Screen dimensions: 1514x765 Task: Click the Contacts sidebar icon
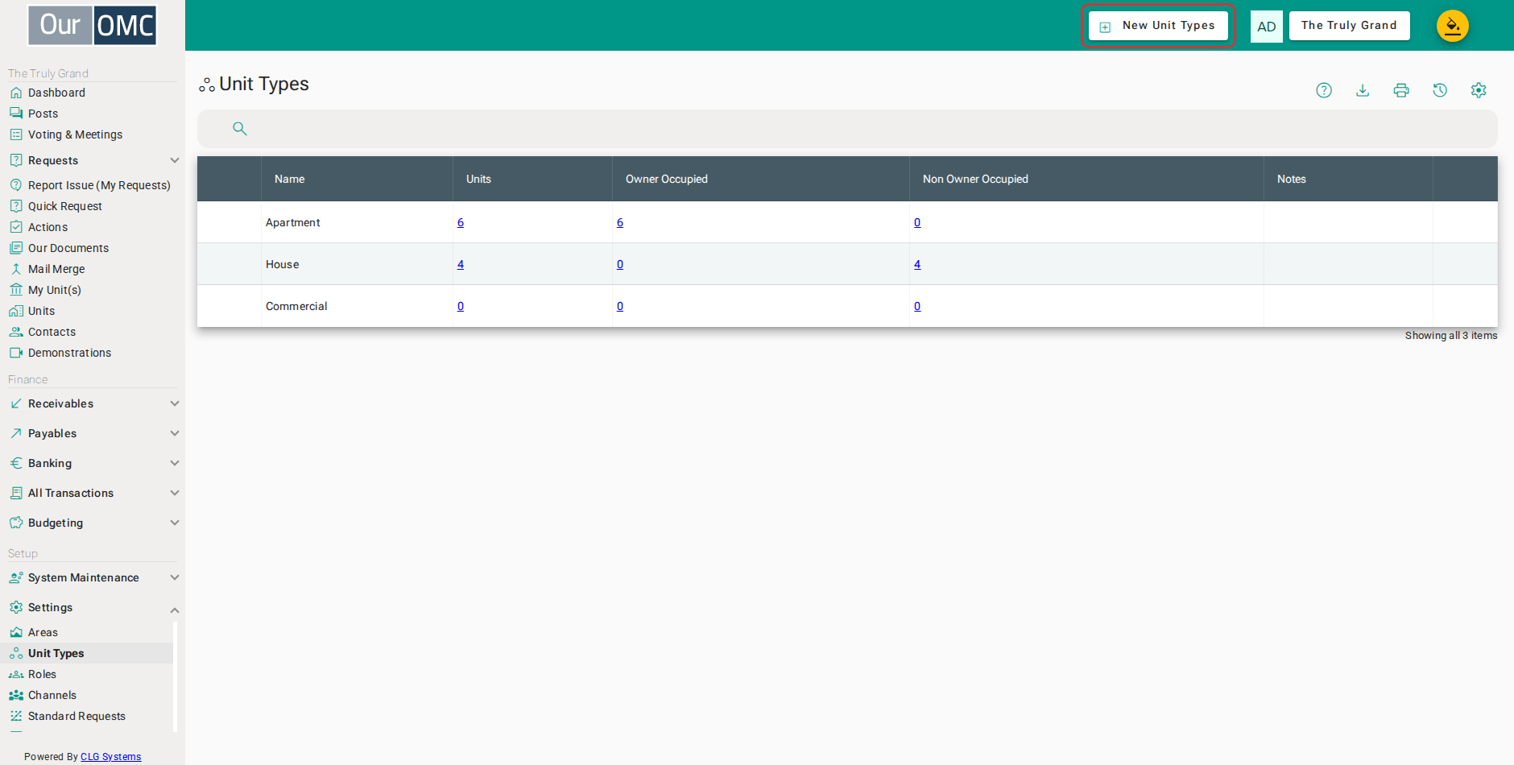[16, 332]
